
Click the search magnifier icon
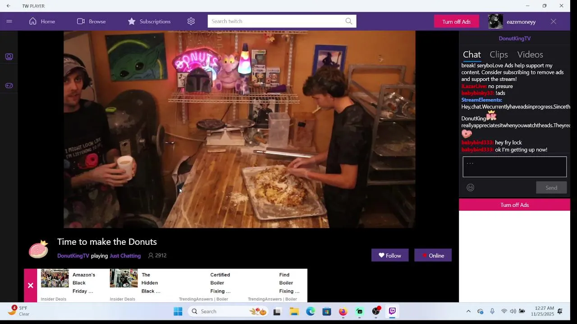coord(349,21)
